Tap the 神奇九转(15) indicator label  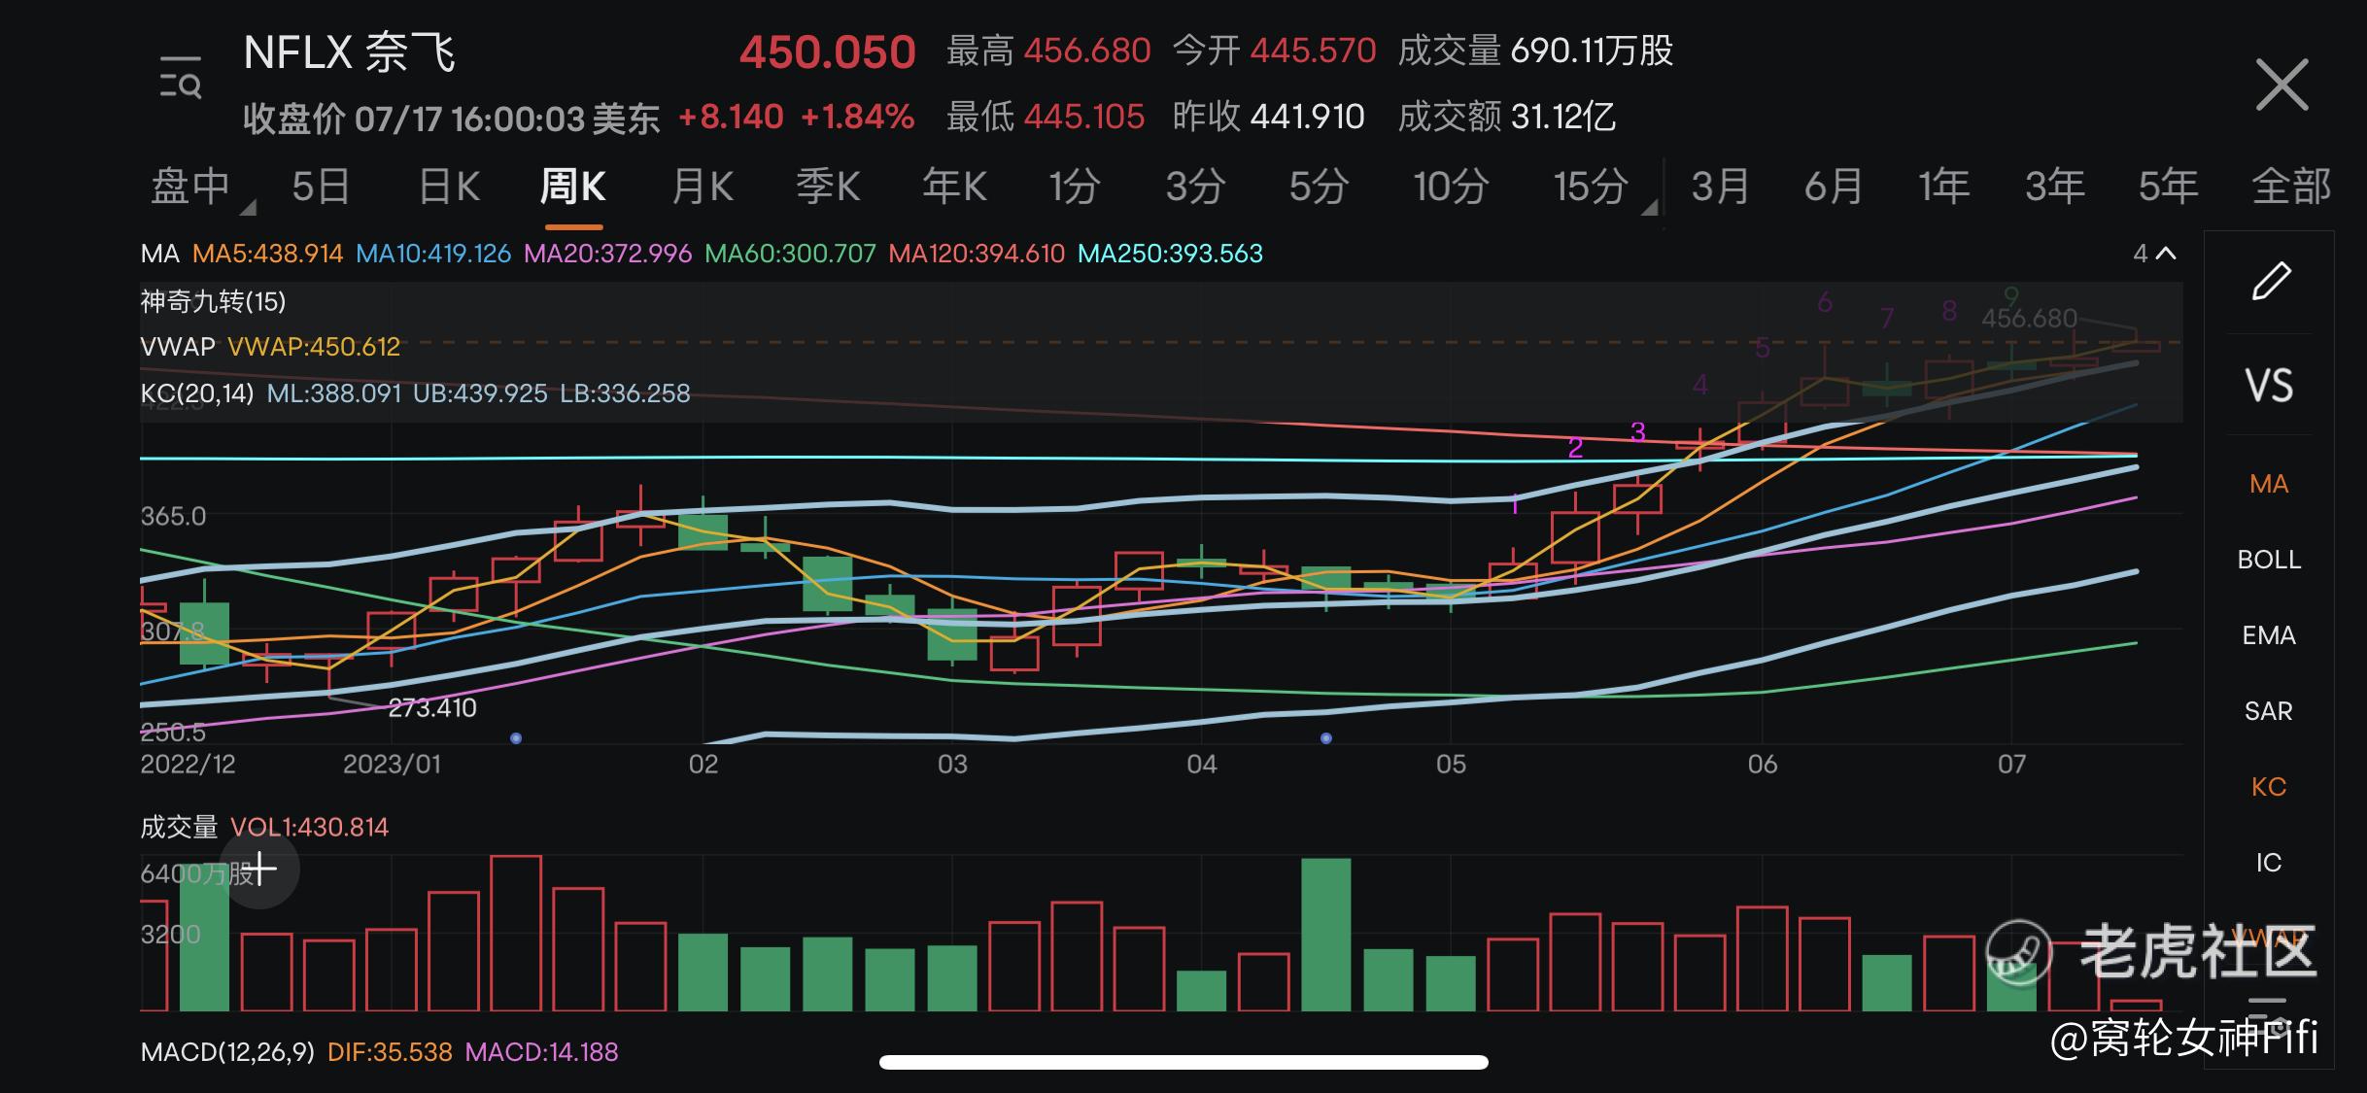(213, 302)
